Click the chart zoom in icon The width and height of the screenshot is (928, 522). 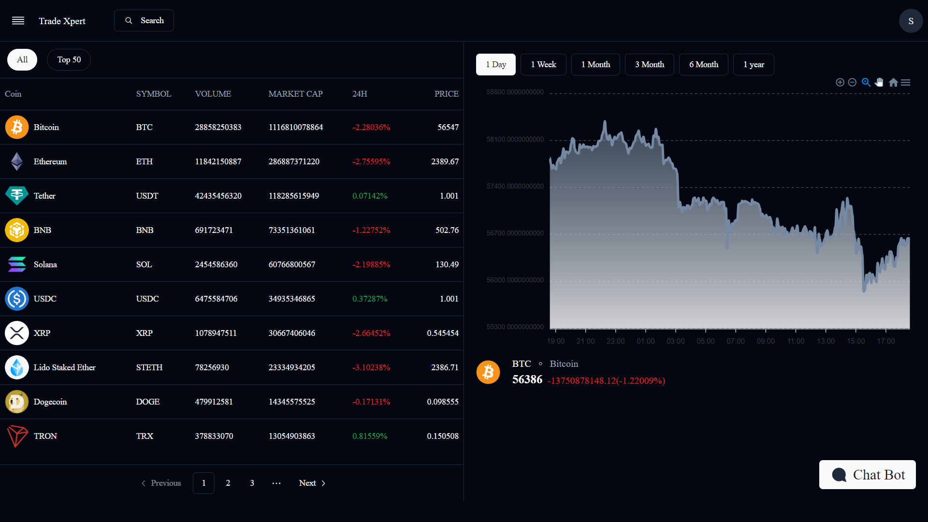pyautogui.click(x=840, y=83)
